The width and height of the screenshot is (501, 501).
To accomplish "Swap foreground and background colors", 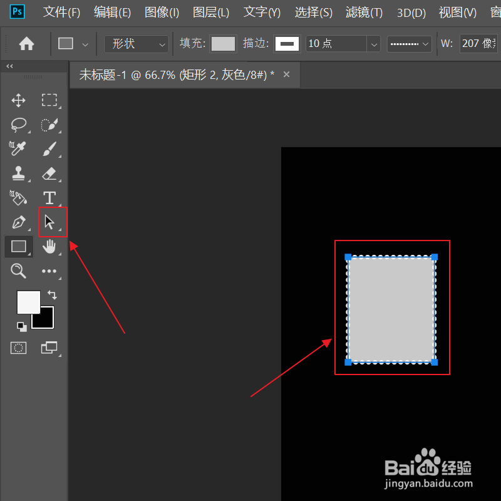I will [x=52, y=294].
